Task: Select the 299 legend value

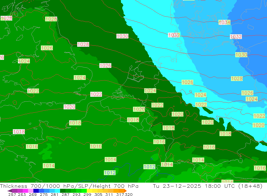Action: coord(87,194)
